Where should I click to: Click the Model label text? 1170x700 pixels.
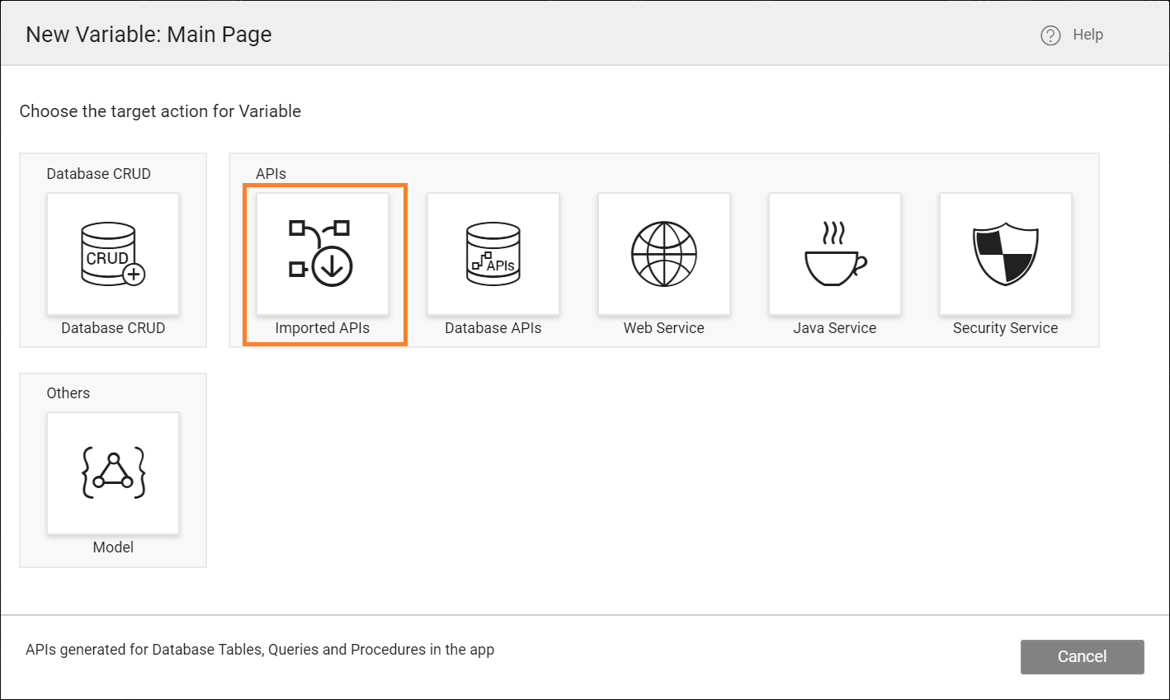click(x=113, y=547)
